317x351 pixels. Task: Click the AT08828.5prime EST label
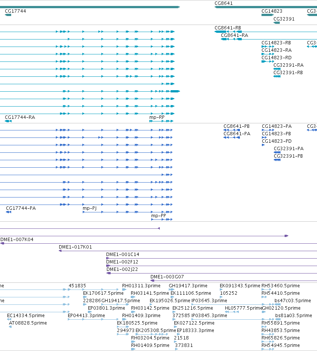28,323
